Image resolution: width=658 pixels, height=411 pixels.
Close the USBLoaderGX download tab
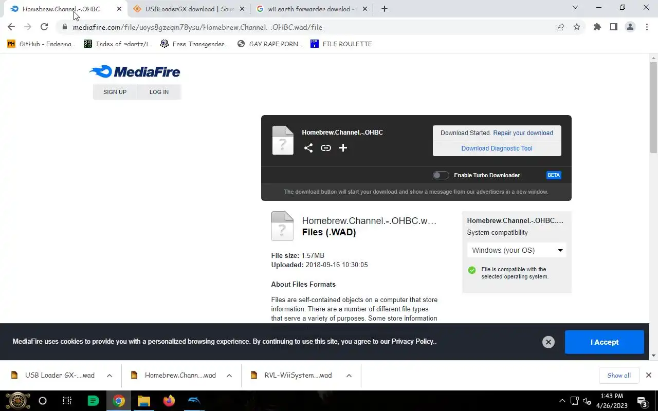click(x=242, y=9)
